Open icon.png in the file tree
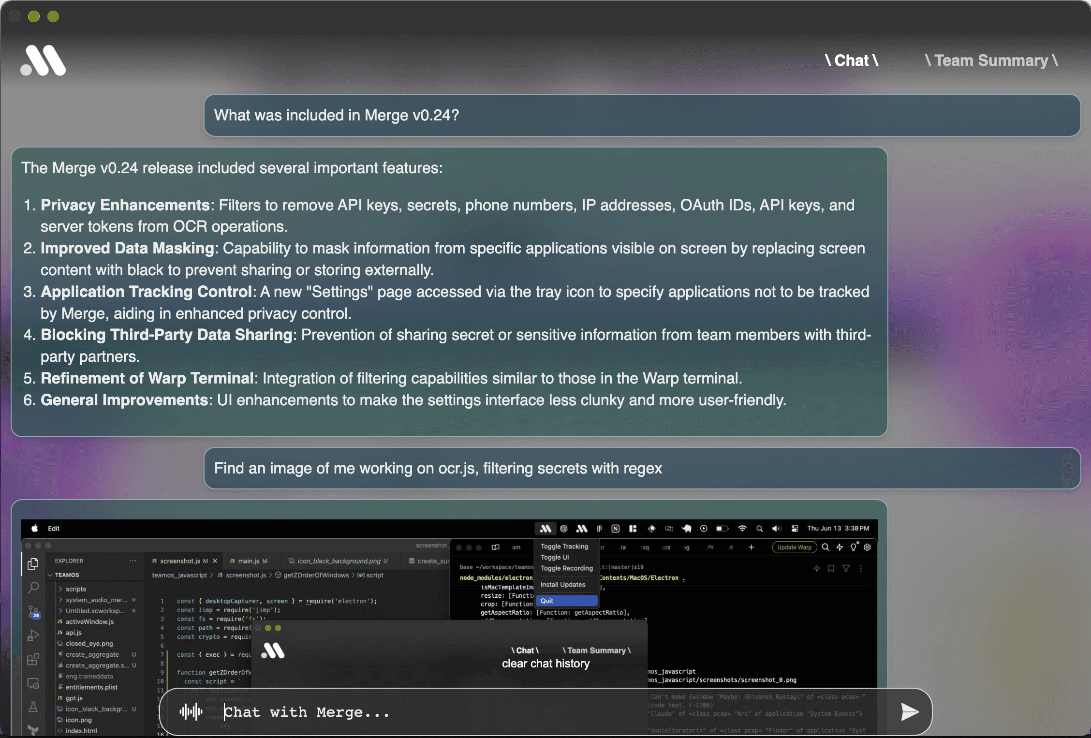Image resolution: width=1091 pixels, height=738 pixels. [79, 720]
